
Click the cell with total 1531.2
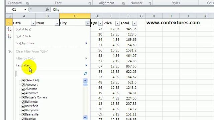click(128, 50)
